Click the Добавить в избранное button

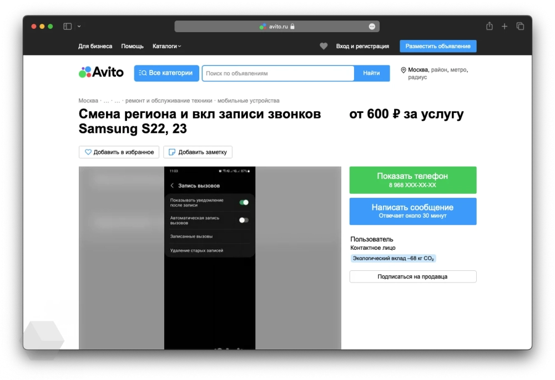click(x=119, y=152)
